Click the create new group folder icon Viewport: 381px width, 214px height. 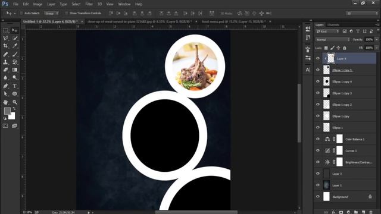click(x=356, y=212)
